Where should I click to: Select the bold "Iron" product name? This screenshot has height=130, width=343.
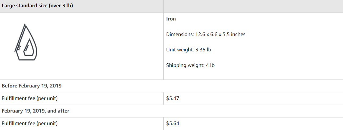(x=171, y=19)
